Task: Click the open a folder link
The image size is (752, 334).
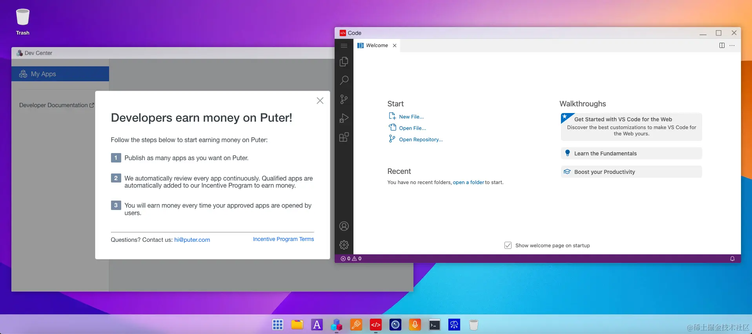Action: [468, 182]
